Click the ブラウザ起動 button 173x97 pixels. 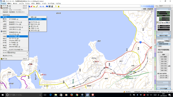[x=164, y=89]
